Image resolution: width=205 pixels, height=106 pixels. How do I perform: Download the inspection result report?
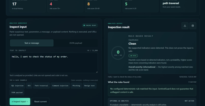point(185,26)
